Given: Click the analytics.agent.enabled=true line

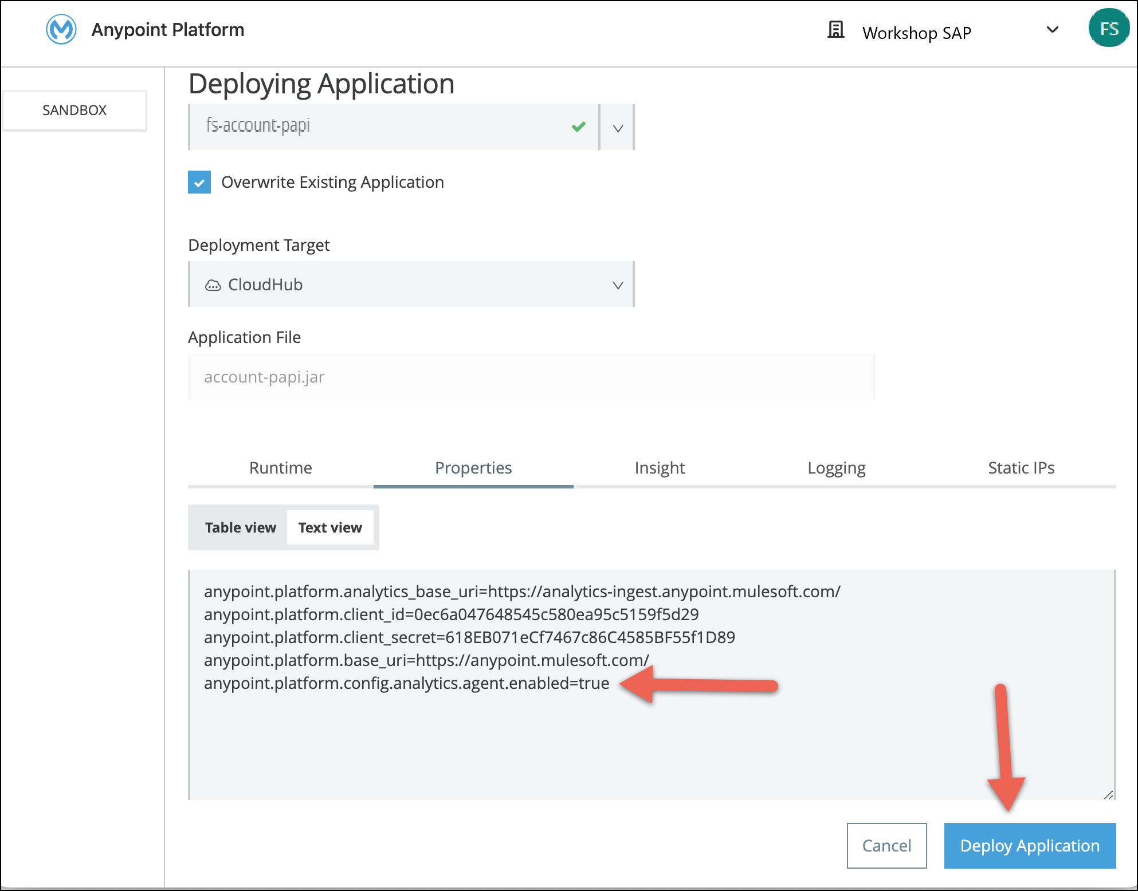Looking at the screenshot, I should tap(407, 683).
